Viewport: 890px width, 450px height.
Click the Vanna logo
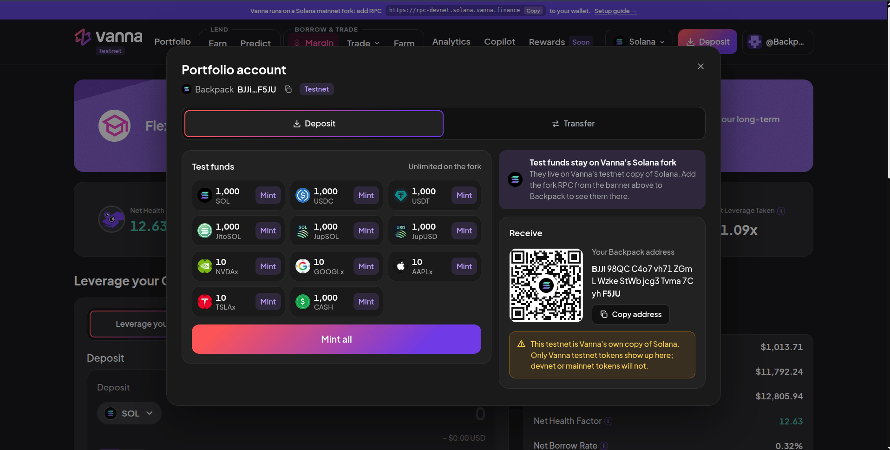click(109, 37)
